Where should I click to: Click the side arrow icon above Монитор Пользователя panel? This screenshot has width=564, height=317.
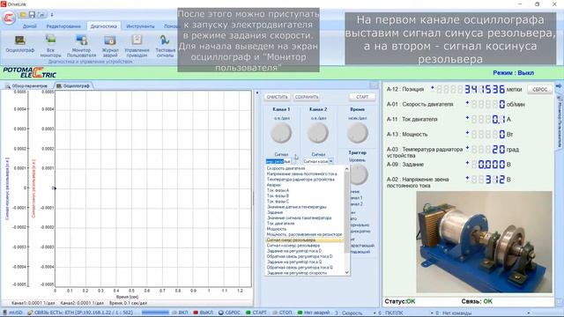point(559,86)
